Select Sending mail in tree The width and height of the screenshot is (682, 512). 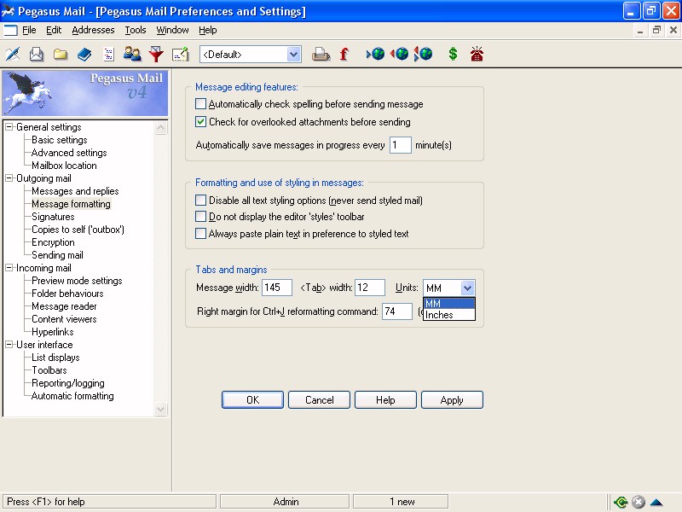pyautogui.click(x=57, y=254)
